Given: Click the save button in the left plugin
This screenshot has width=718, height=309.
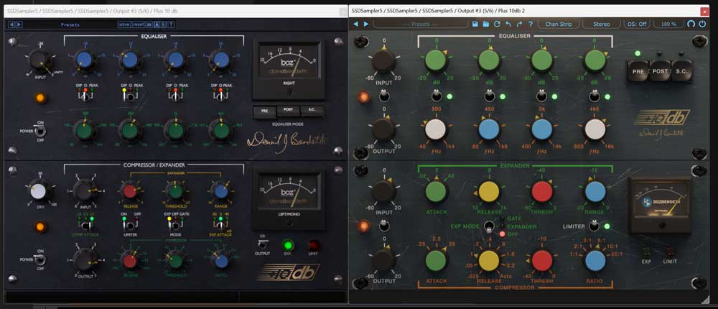Looking at the screenshot, I should point(123,24).
